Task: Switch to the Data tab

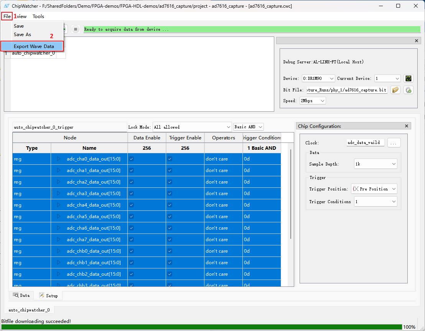Action: [x=21, y=295]
